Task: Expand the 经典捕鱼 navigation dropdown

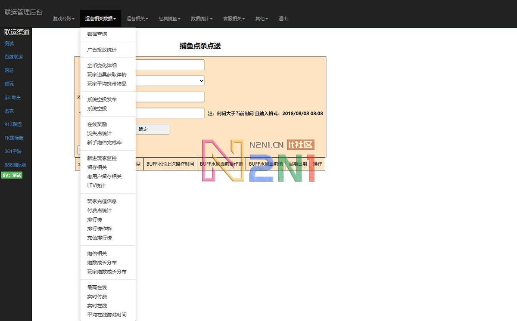Action: pos(169,19)
